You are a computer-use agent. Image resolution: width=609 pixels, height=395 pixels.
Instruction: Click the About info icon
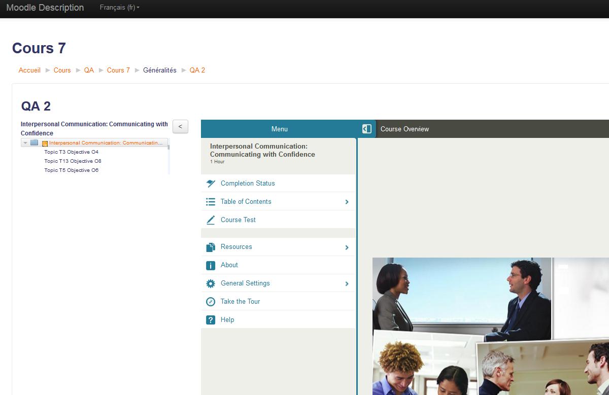tap(211, 265)
